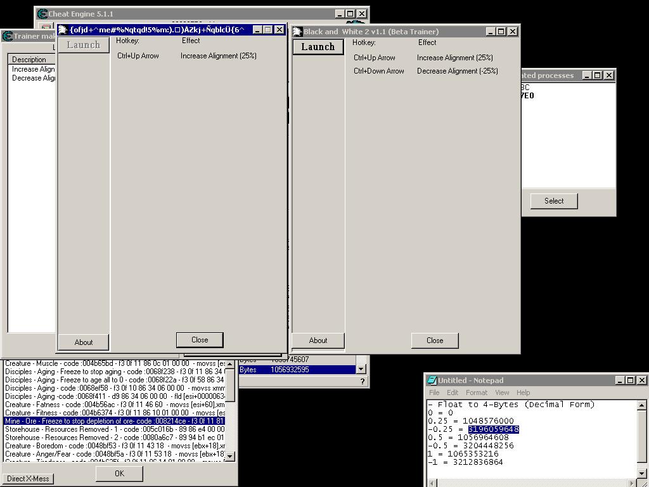Open the Format menu in Notepad
The image size is (649, 487).
pyautogui.click(x=476, y=393)
